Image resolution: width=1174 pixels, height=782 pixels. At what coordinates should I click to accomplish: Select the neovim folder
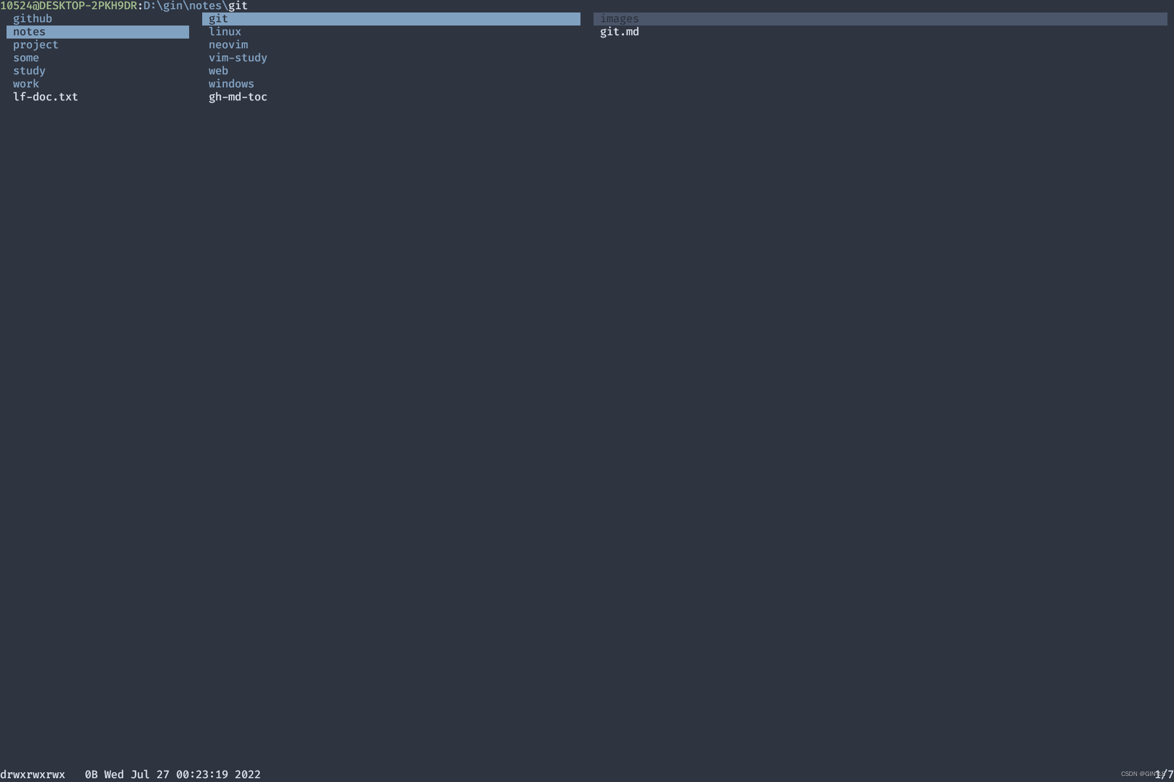228,44
